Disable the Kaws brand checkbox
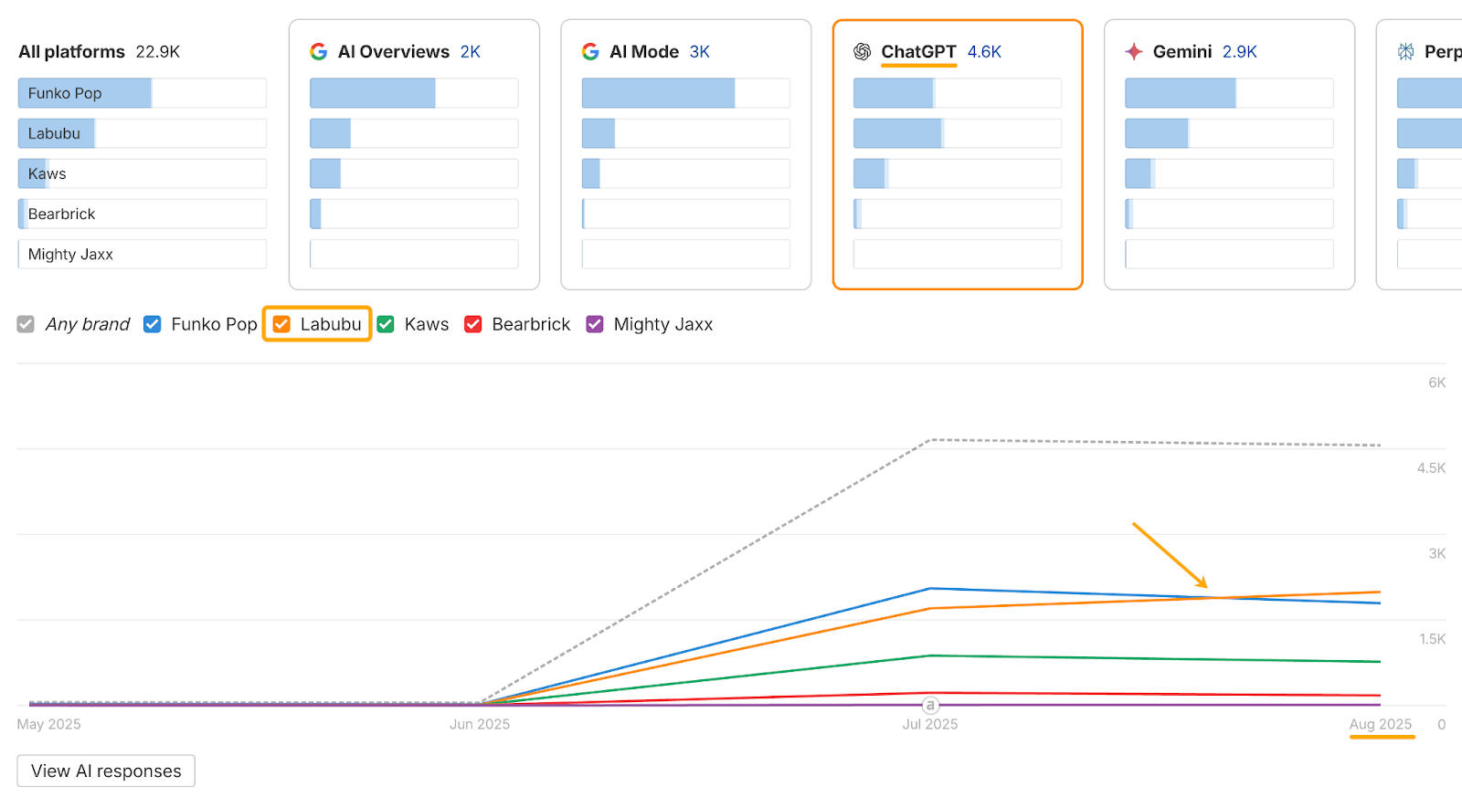 pos(385,324)
